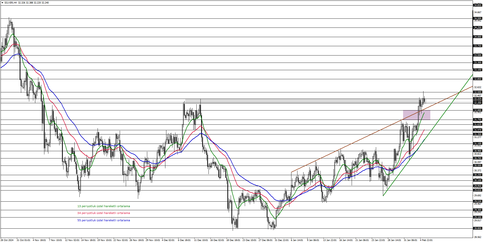Click the 31.350 price level label
This screenshot has width=483, height=243.
(x=477, y=134)
